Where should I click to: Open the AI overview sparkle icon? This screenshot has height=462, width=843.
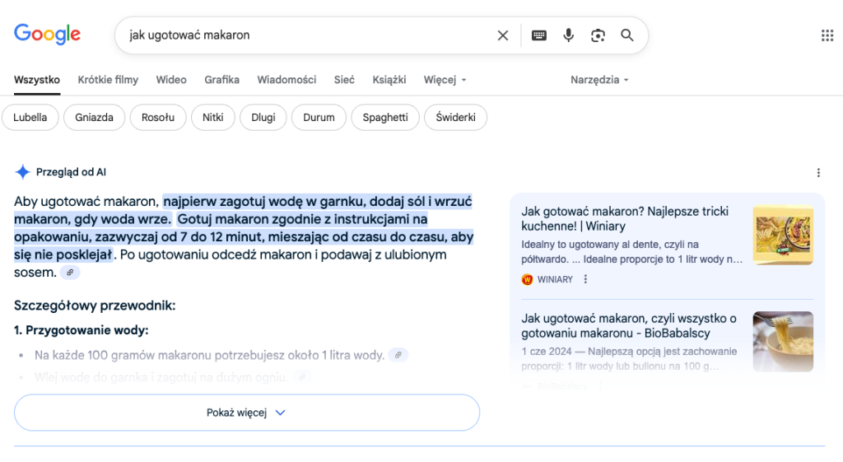(22, 172)
